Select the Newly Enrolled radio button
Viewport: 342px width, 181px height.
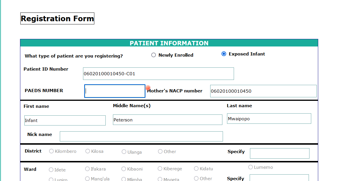(154, 55)
